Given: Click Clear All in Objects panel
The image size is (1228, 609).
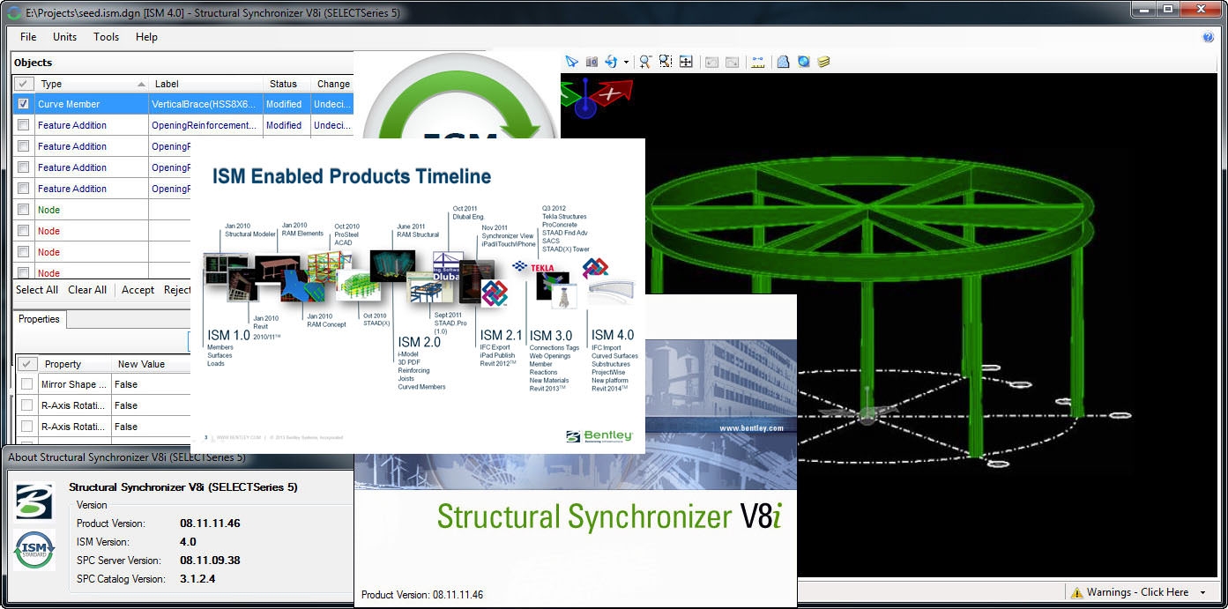Looking at the screenshot, I should [x=87, y=290].
